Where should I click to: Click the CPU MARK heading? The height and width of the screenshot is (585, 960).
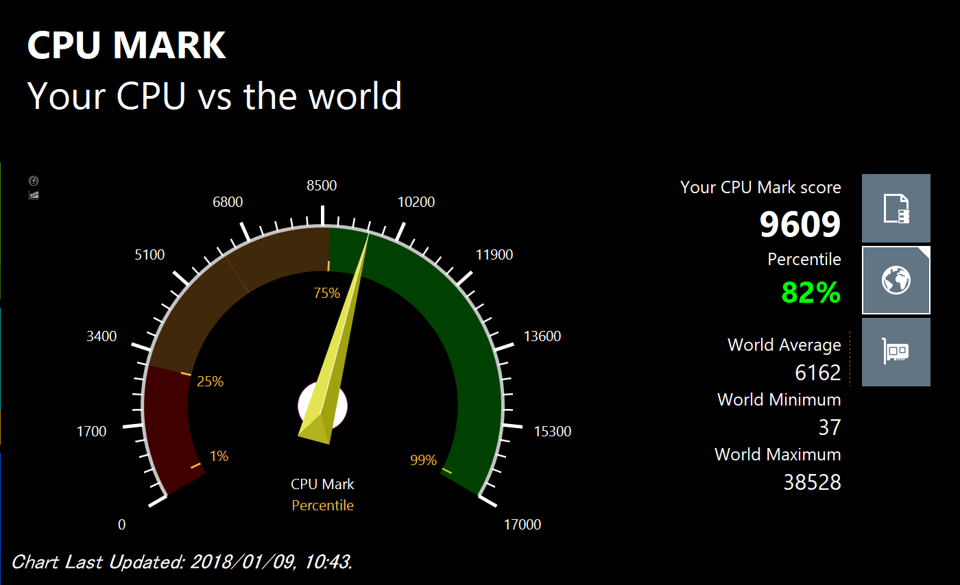coord(126,45)
